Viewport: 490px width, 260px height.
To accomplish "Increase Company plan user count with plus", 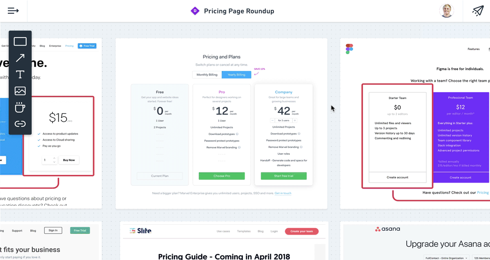I will (x=294, y=121).
